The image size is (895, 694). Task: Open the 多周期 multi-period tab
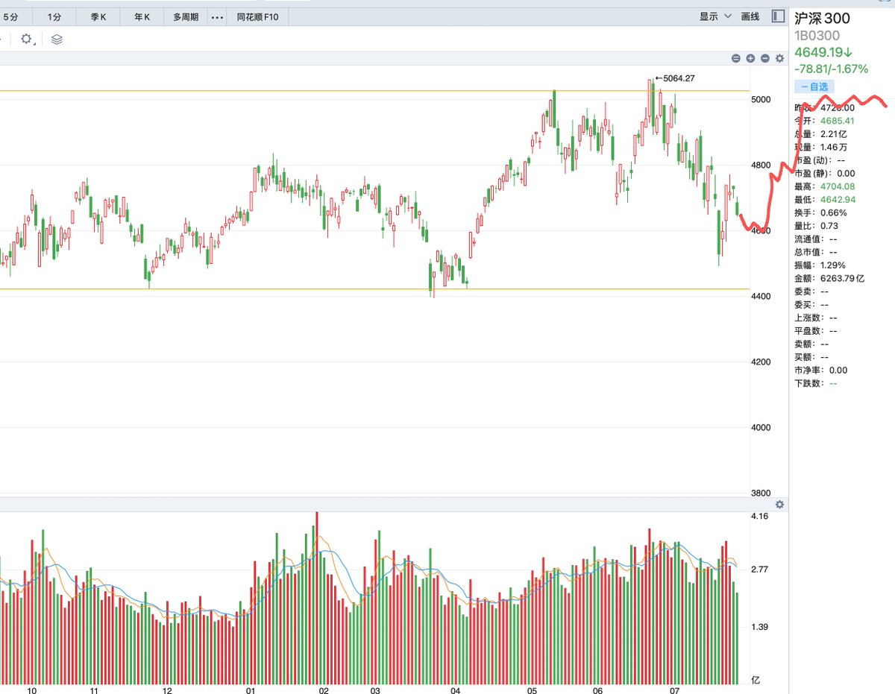click(186, 16)
